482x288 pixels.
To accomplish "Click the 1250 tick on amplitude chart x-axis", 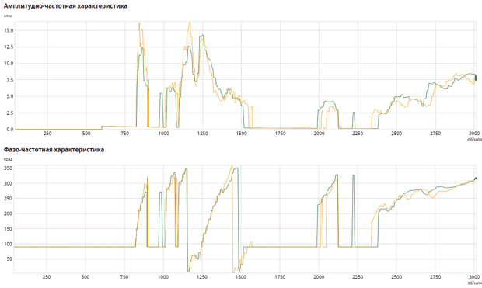I will (203, 134).
